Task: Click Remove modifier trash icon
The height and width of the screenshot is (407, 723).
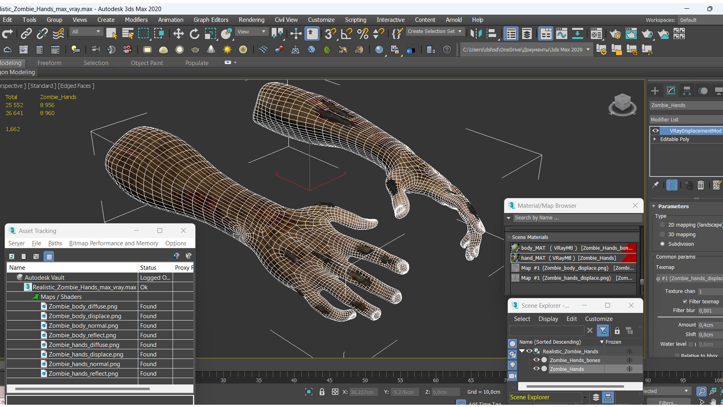Action: click(x=700, y=185)
